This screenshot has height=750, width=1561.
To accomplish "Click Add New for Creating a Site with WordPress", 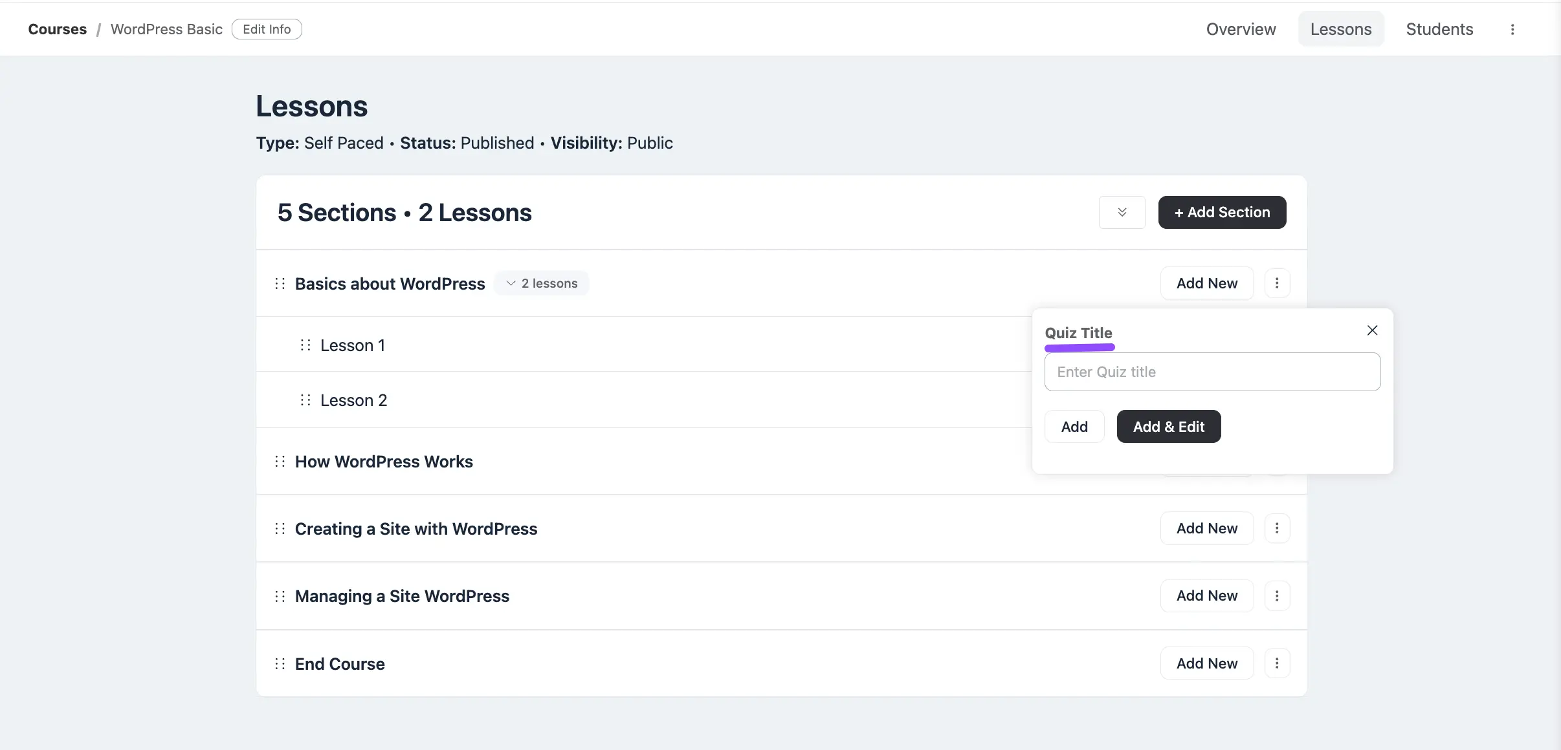I will [x=1207, y=528].
